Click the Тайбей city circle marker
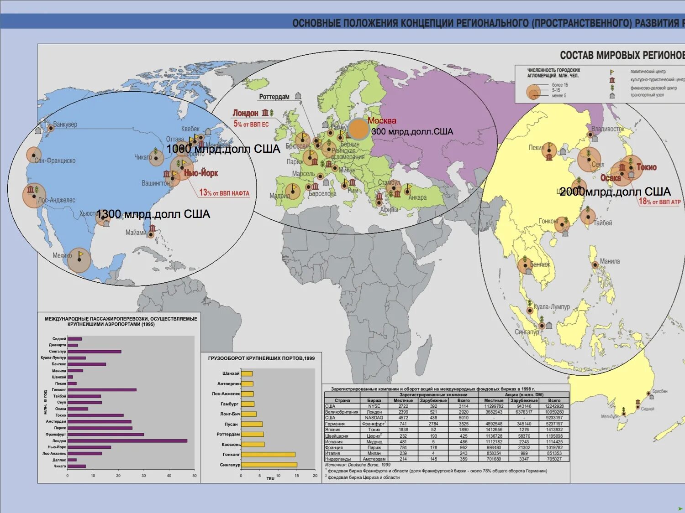Viewport: 685px width, 513px height. (x=588, y=216)
